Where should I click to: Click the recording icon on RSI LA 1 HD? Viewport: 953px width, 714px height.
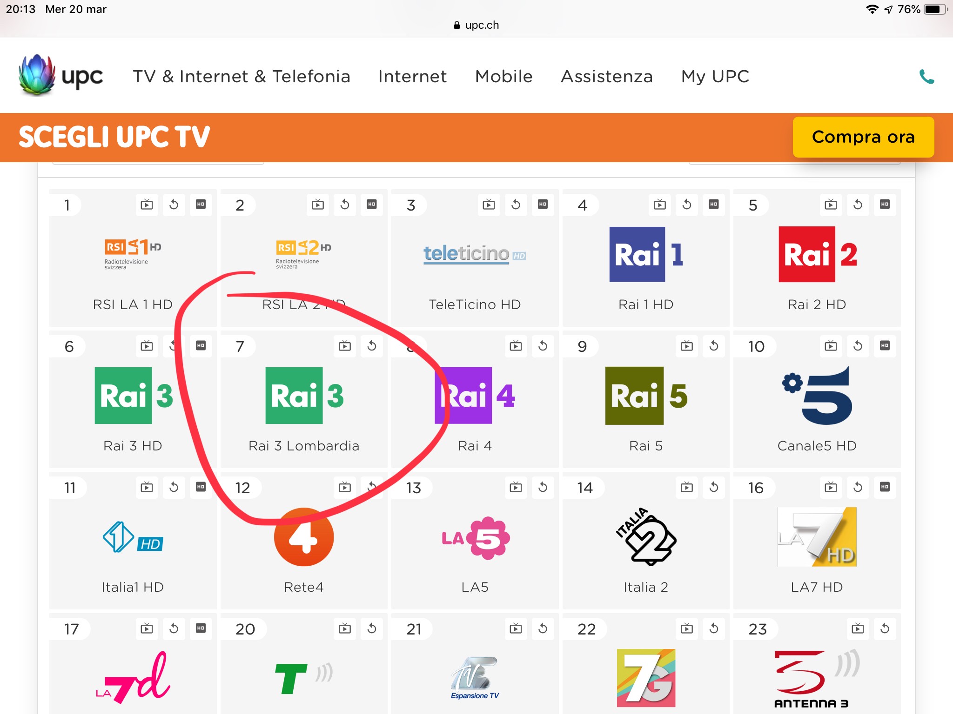pyautogui.click(x=147, y=205)
